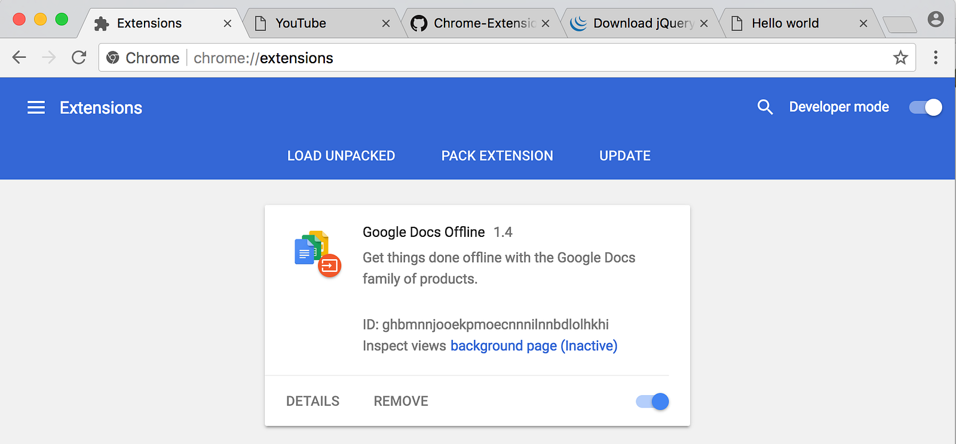
Task: Switch to the Hello world tab
Action: pyautogui.click(x=799, y=23)
